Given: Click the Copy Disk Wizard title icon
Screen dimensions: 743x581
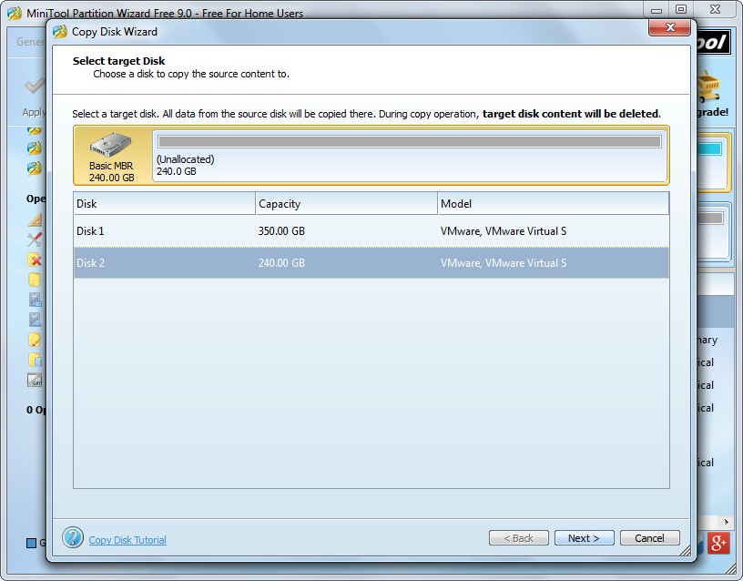Looking at the screenshot, I should click(x=60, y=32).
